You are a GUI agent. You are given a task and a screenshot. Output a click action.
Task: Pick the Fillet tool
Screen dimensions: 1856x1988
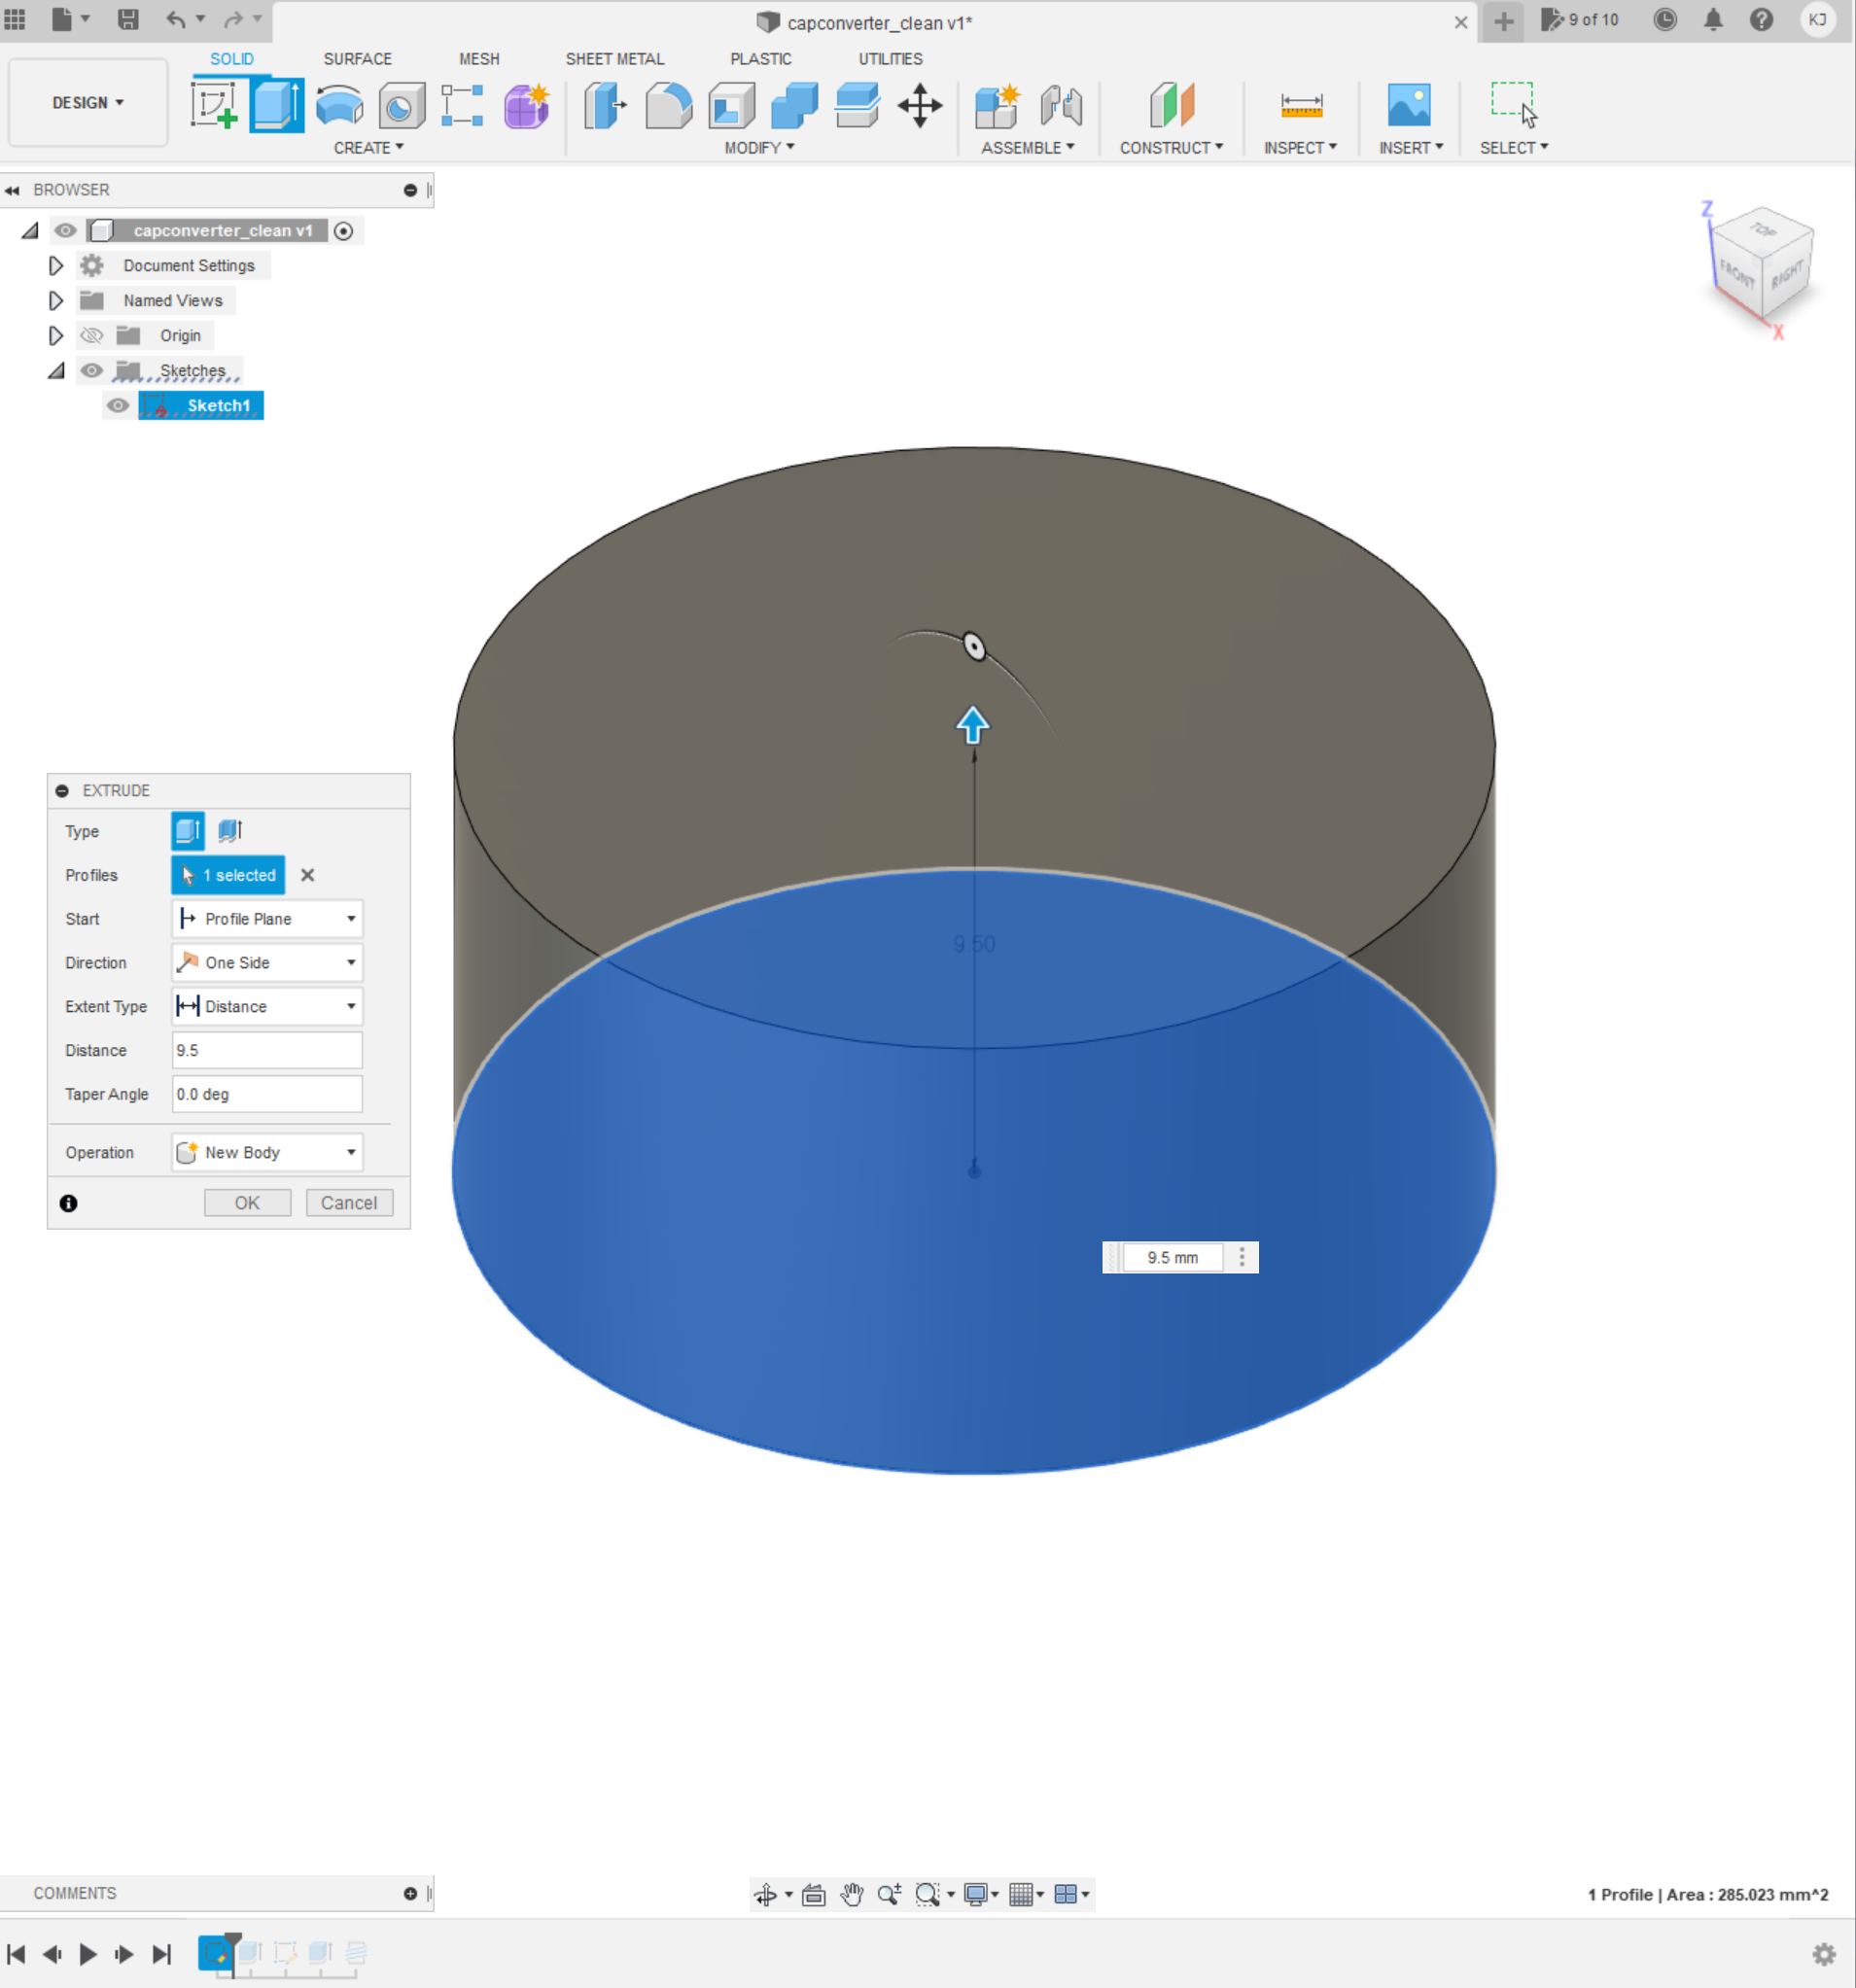[668, 105]
